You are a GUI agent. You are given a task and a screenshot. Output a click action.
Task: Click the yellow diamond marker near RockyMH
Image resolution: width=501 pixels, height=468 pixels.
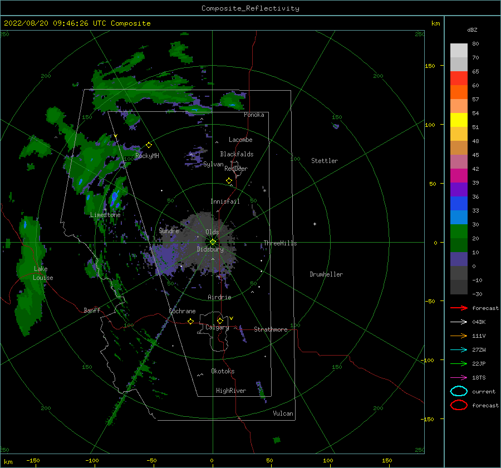click(149, 145)
